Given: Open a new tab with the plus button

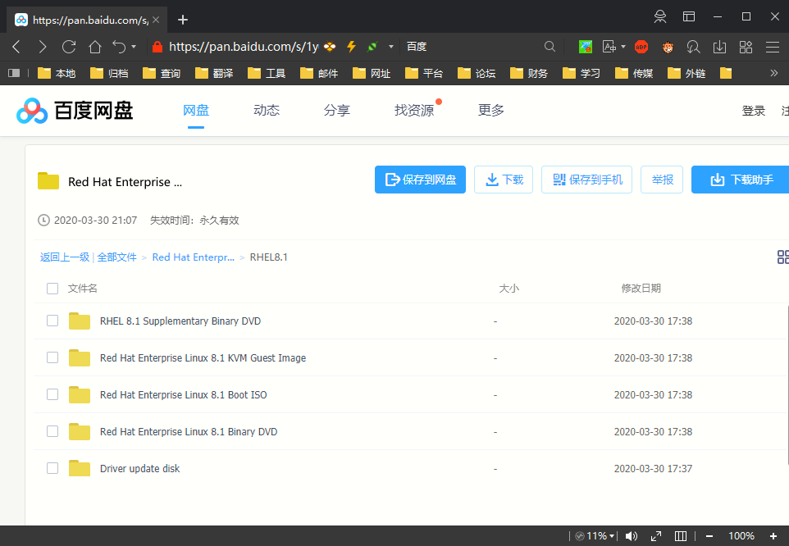Looking at the screenshot, I should tap(183, 20).
